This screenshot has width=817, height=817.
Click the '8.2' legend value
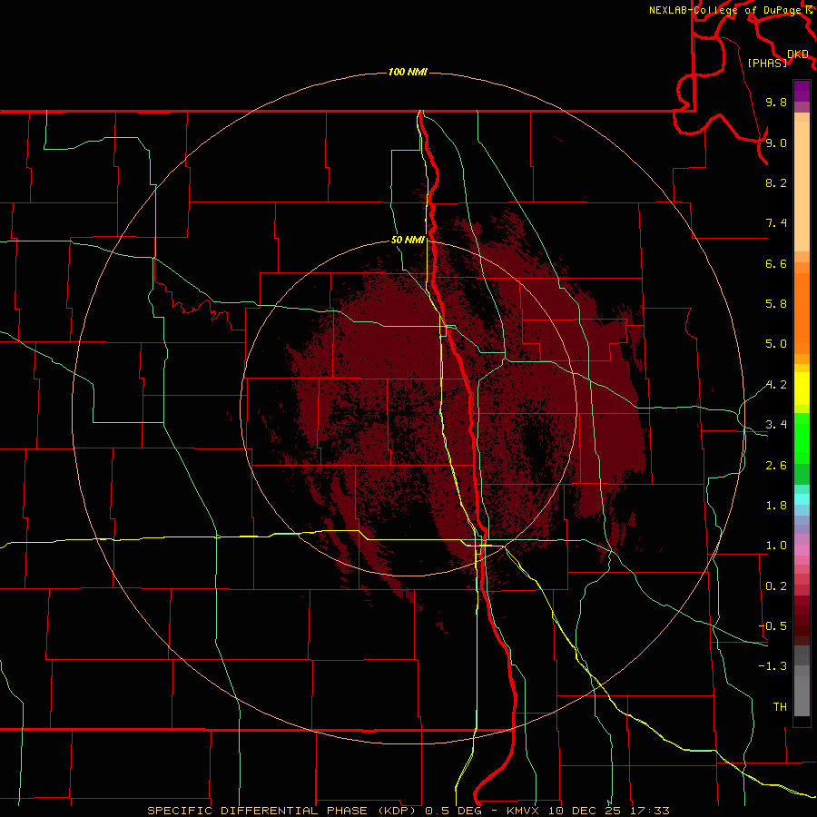(776, 182)
